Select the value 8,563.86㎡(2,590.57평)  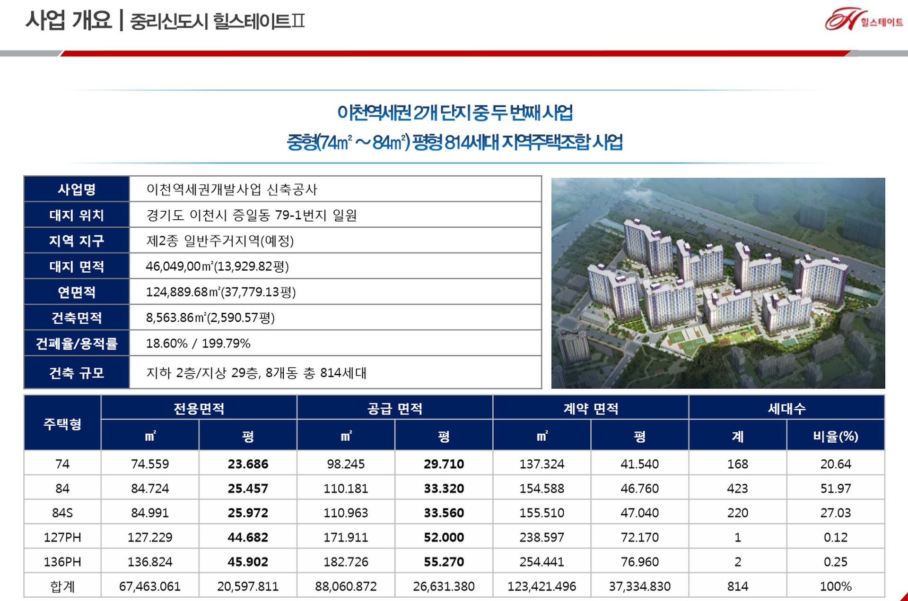(x=210, y=318)
